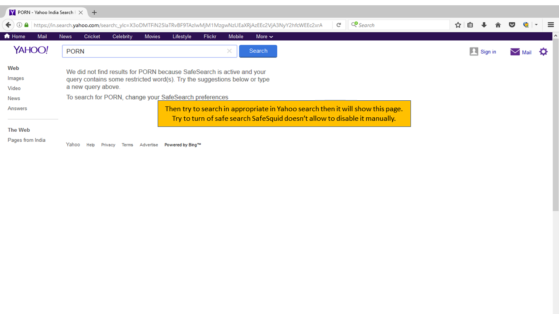
Task: Open the Yahoo footer link
Action: pos(73,145)
